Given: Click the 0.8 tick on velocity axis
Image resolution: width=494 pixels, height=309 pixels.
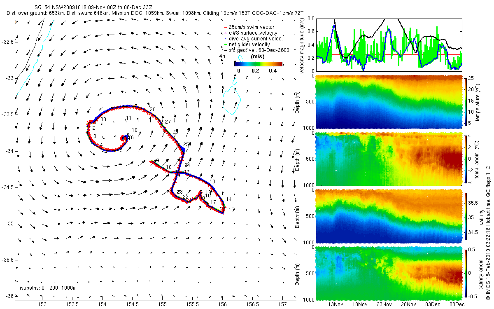Looking at the screenshot, I should coord(311,19).
